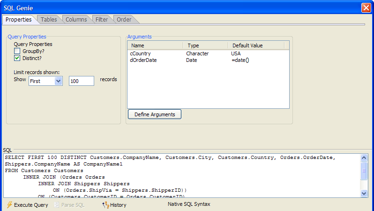Click the Execute Query label
The width and height of the screenshot is (374, 211).
[x=31, y=205]
